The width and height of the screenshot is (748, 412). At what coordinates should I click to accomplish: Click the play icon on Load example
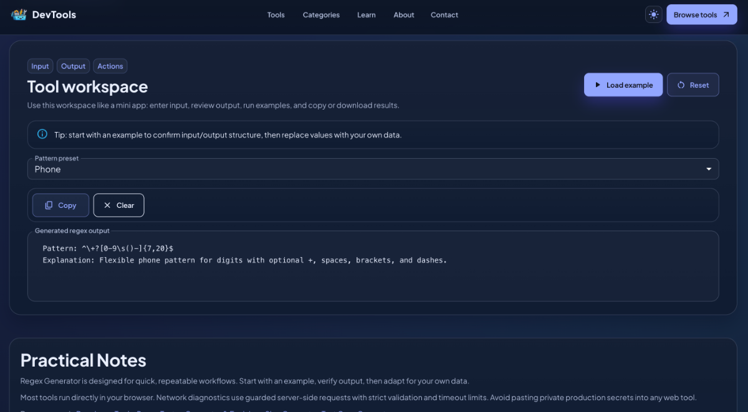(598, 85)
